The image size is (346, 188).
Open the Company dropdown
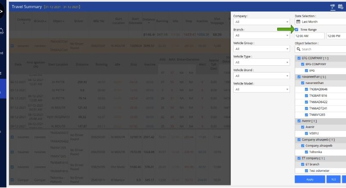[x=261, y=21]
